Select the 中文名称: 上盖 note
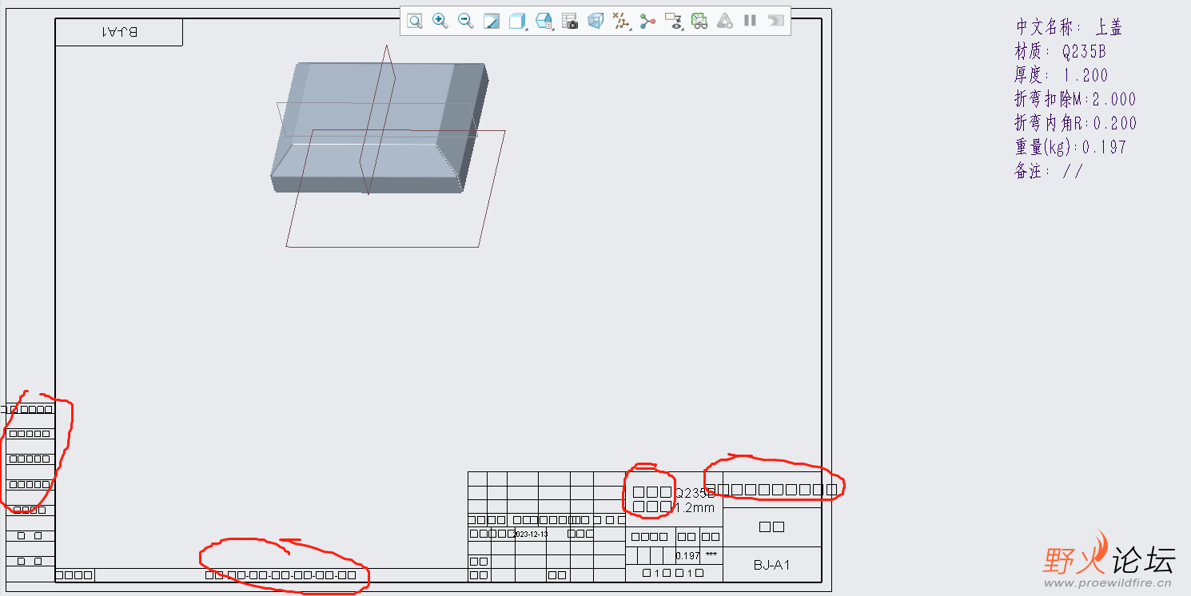The image size is (1191, 596). point(1069,27)
